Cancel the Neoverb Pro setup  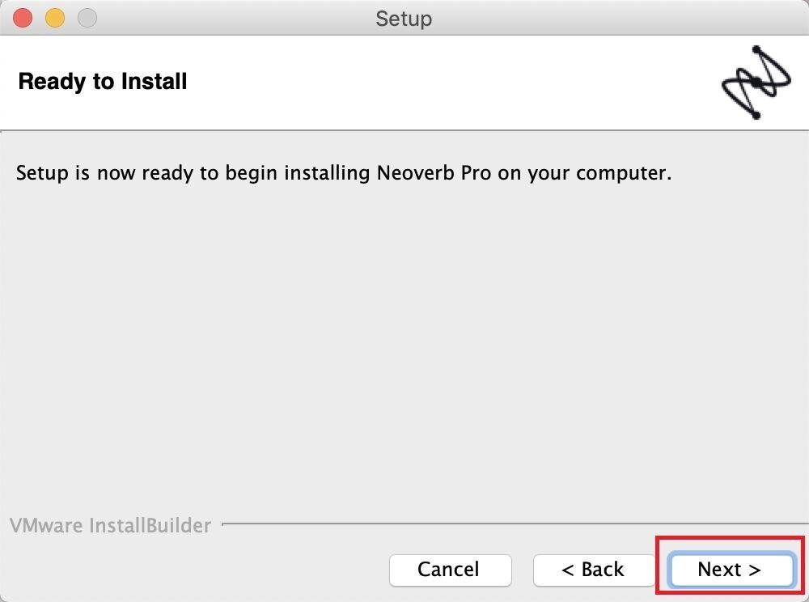[450, 570]
